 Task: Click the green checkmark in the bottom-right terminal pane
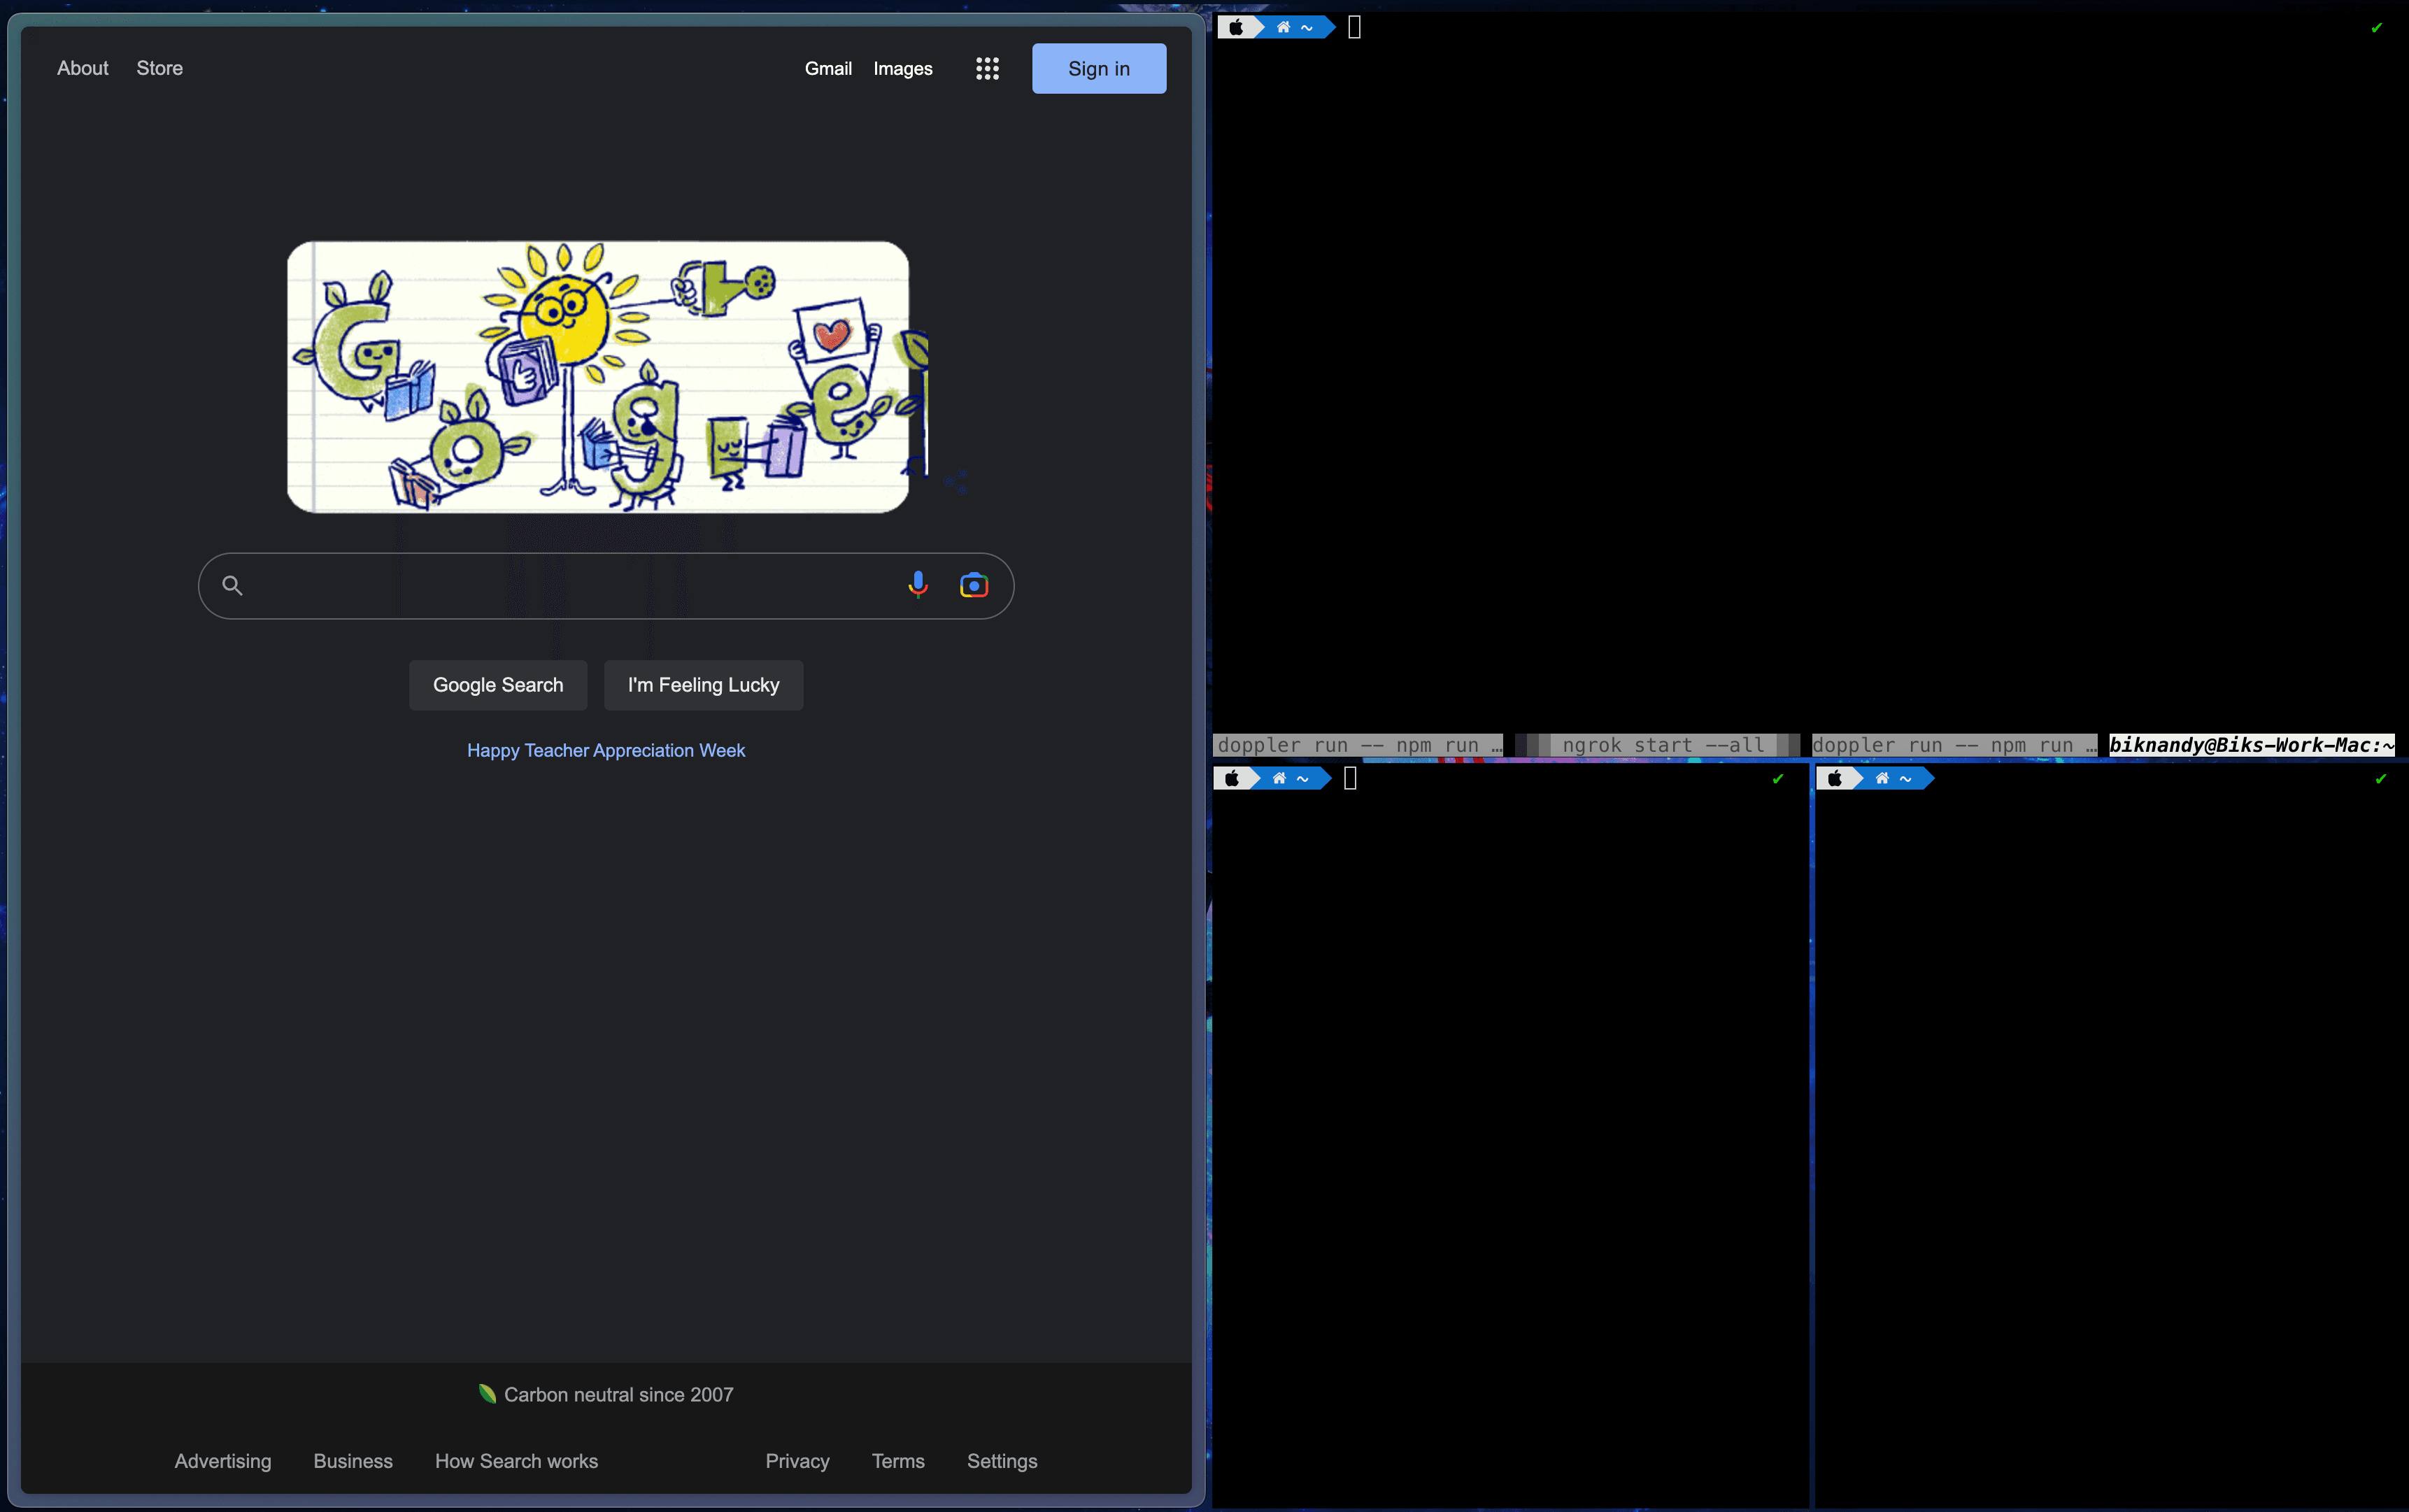click(x=2380, y=779)
